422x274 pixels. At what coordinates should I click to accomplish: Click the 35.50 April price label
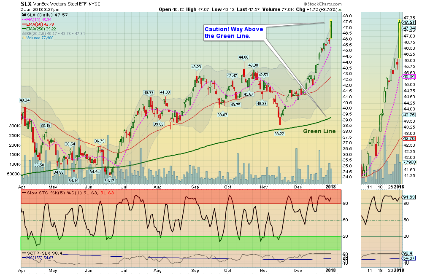click(39, 165)
